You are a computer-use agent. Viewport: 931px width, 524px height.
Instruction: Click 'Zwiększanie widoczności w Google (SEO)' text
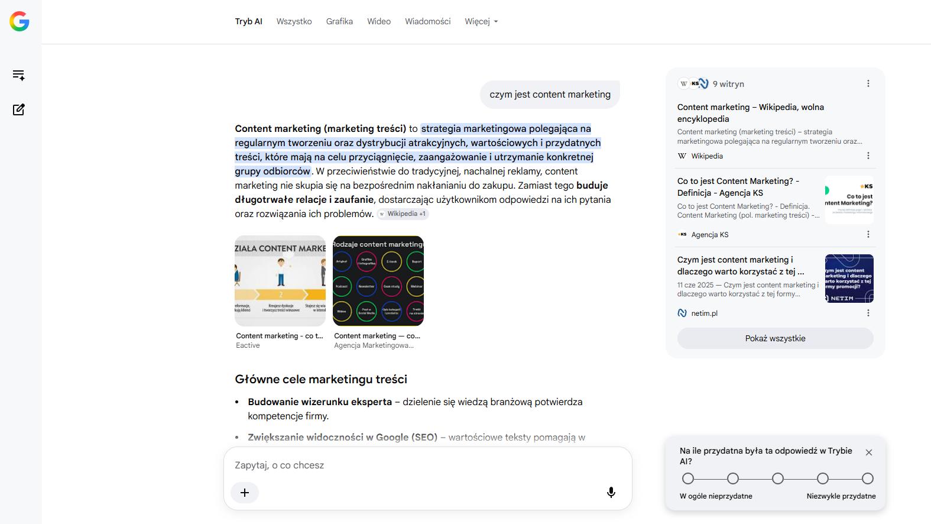pos(343,437)
